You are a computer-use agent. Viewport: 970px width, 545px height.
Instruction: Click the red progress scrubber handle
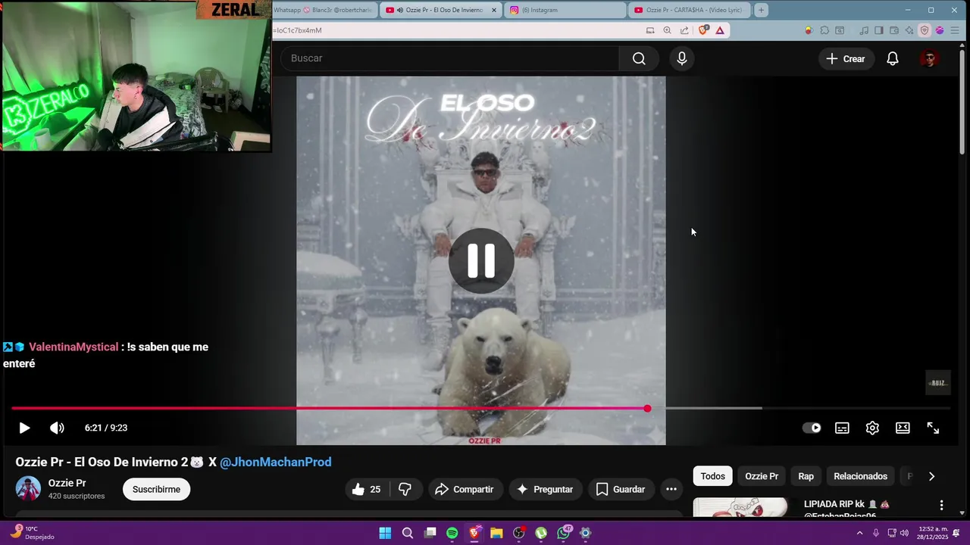tap(647, 409)
